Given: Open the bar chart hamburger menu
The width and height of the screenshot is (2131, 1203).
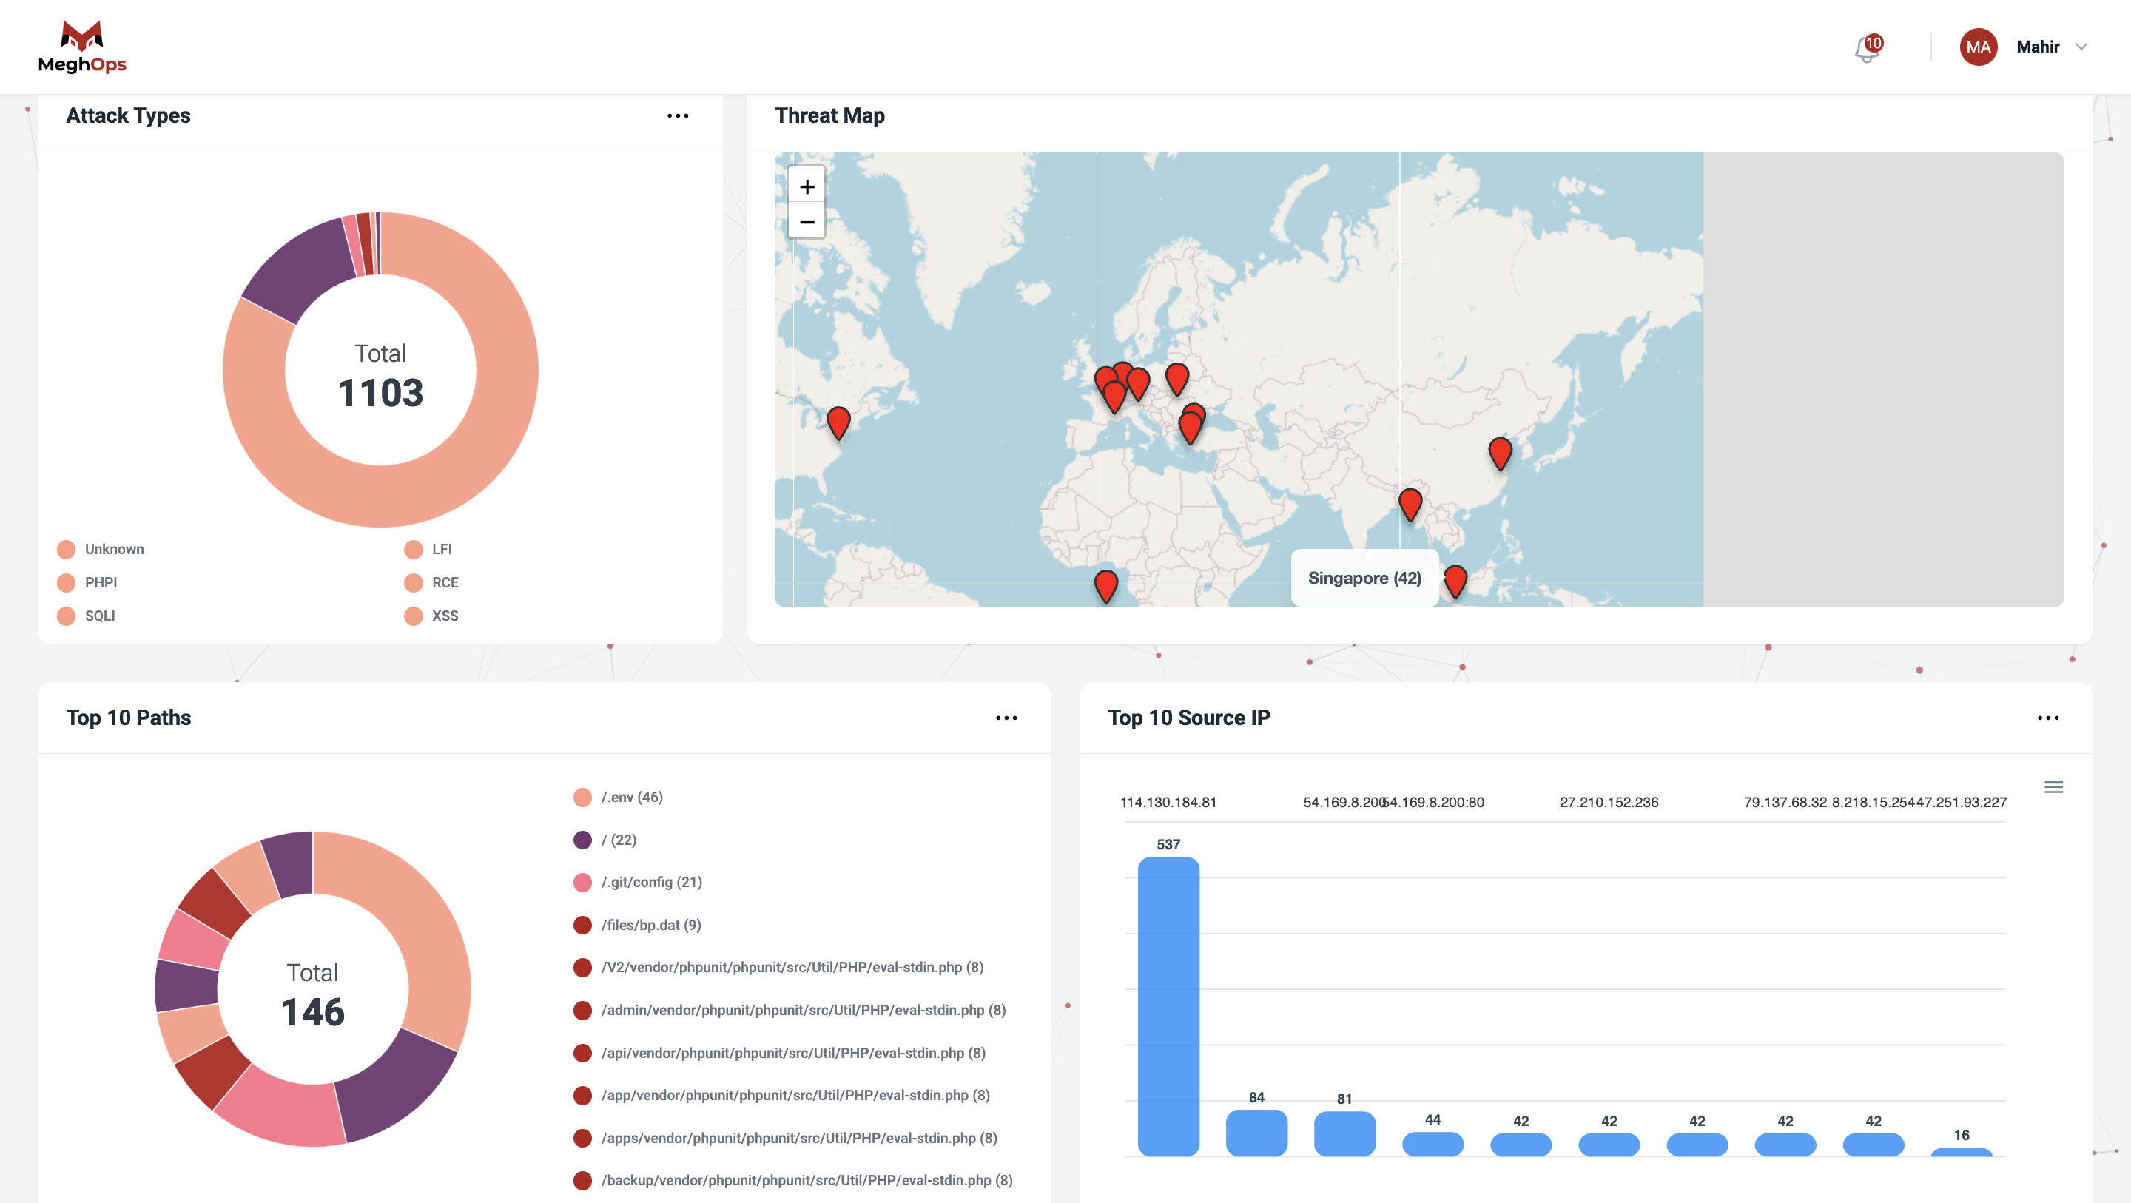Looking at the screenshot, I should (2053, 786).
